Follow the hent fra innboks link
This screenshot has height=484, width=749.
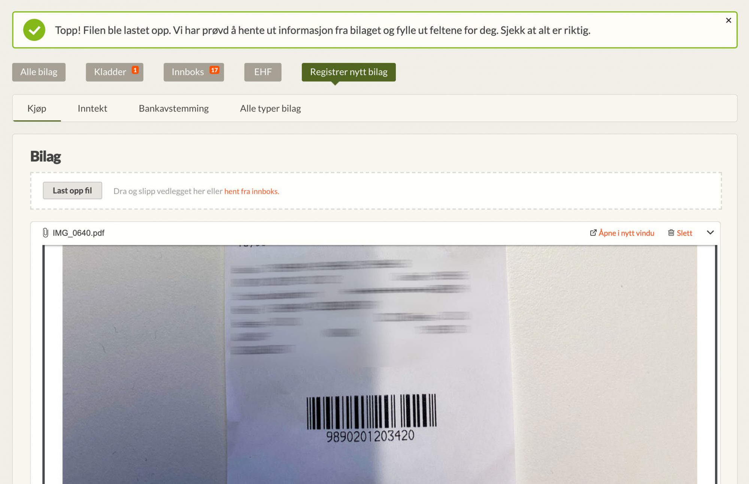[x=252, y=191]
